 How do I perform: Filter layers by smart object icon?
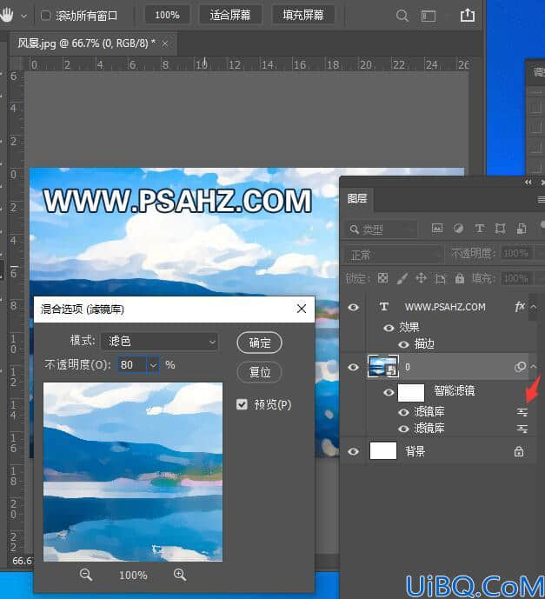(522, 229)
